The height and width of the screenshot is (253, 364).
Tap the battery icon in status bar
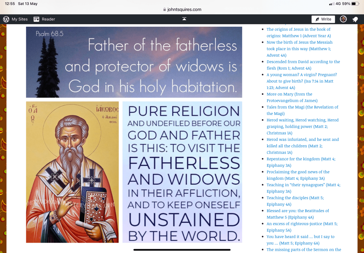355,4
